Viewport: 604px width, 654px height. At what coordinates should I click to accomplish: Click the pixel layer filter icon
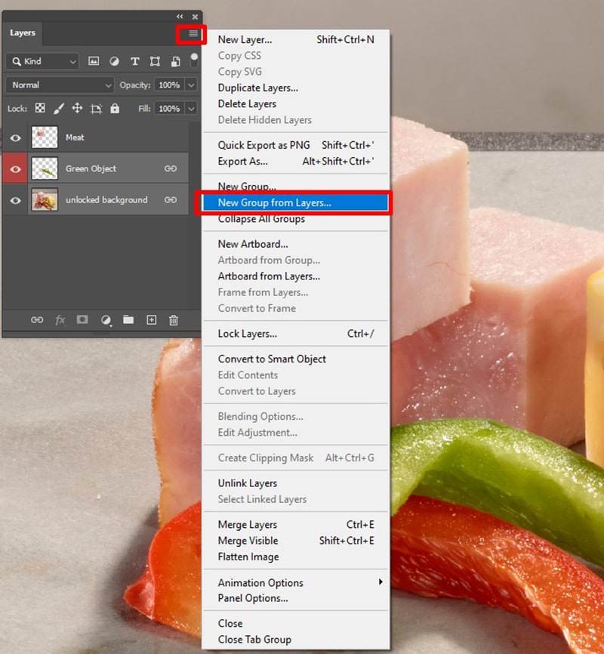tap(94, 61)
